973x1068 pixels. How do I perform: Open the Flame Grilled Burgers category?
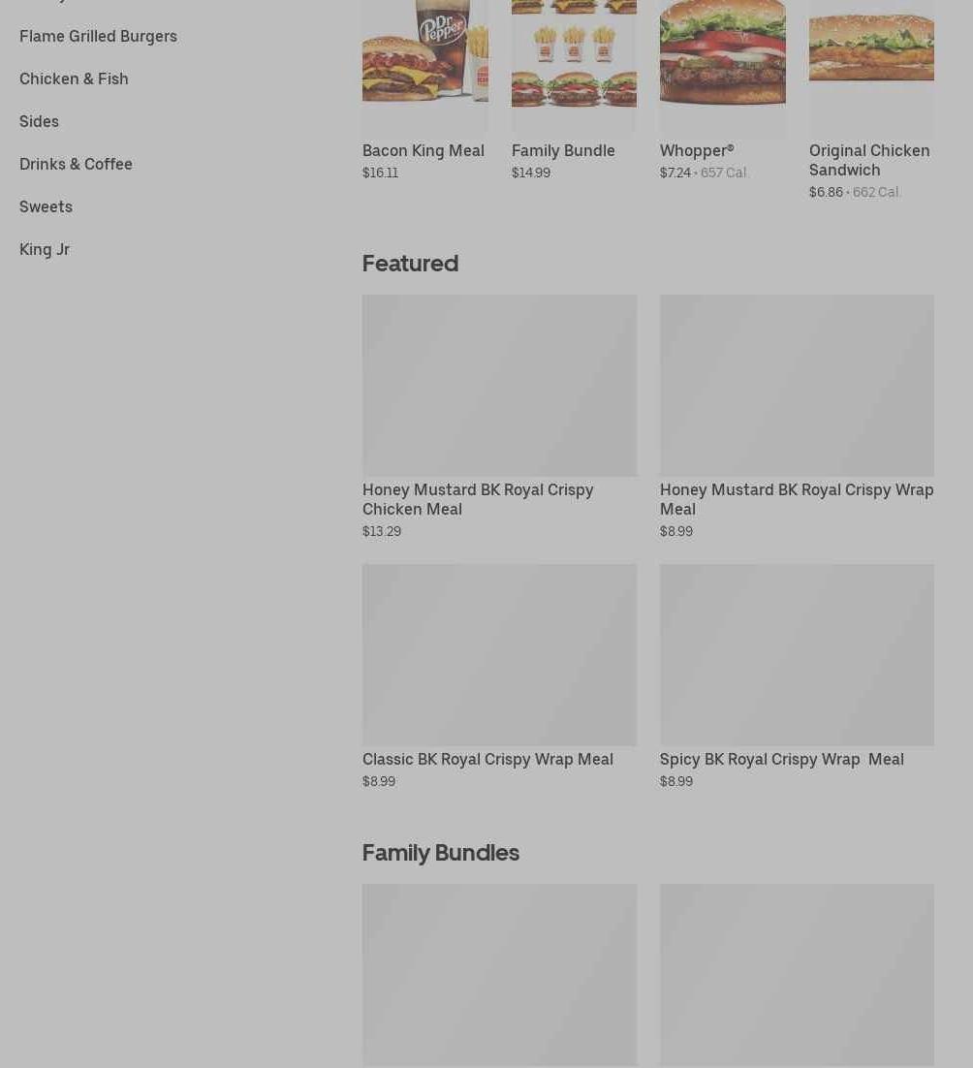click(x=98, y=36)
